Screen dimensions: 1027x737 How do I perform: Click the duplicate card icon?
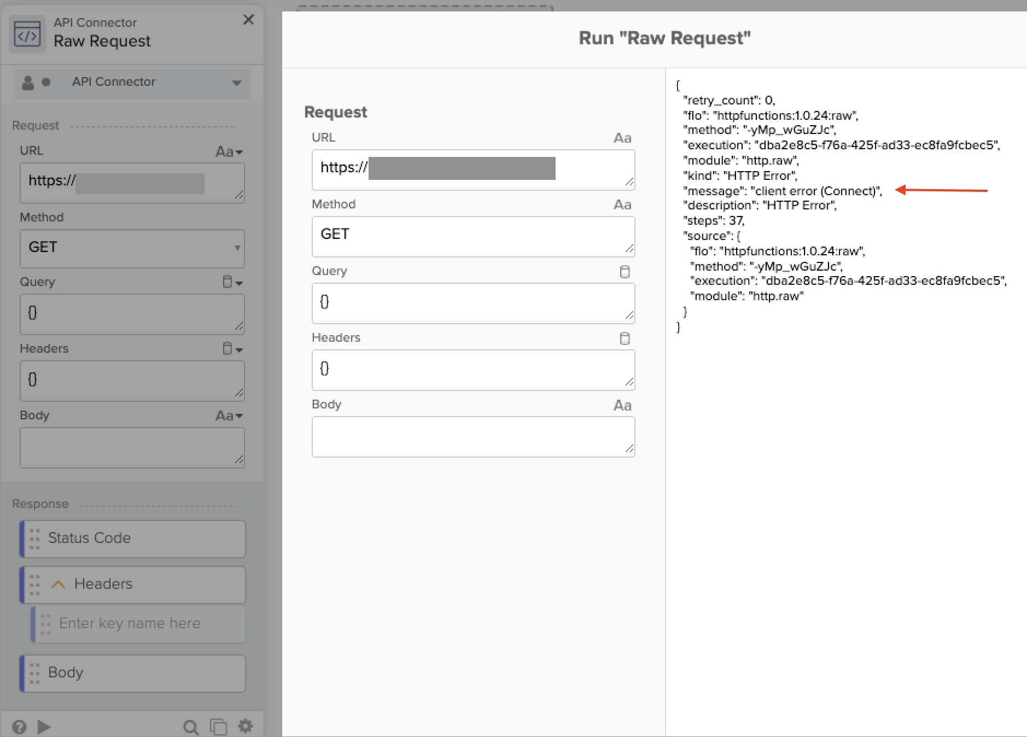click(218, 727)
